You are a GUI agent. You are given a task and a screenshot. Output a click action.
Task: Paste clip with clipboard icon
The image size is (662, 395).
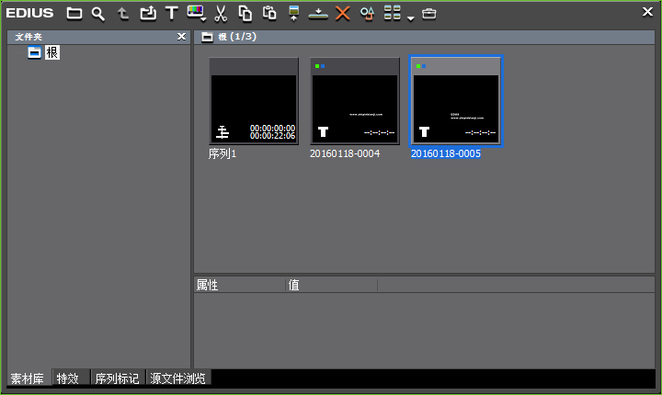coord(268,13)
